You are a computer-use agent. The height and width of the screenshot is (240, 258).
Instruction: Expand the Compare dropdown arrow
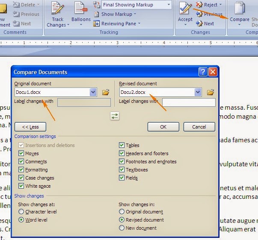[x=240, y=25]
